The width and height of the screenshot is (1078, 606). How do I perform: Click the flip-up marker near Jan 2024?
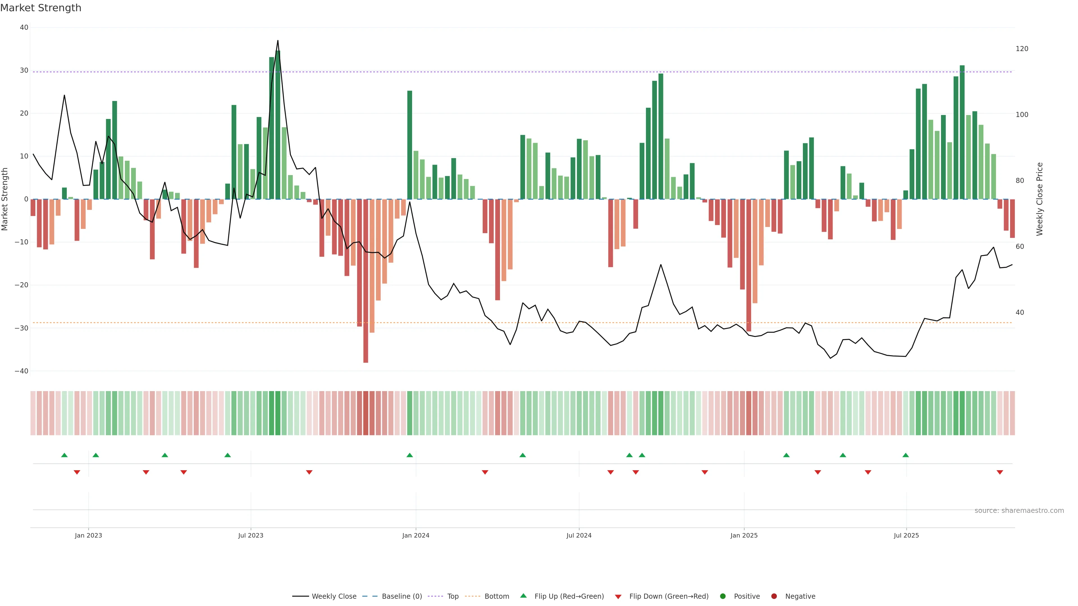click(410, 455)
